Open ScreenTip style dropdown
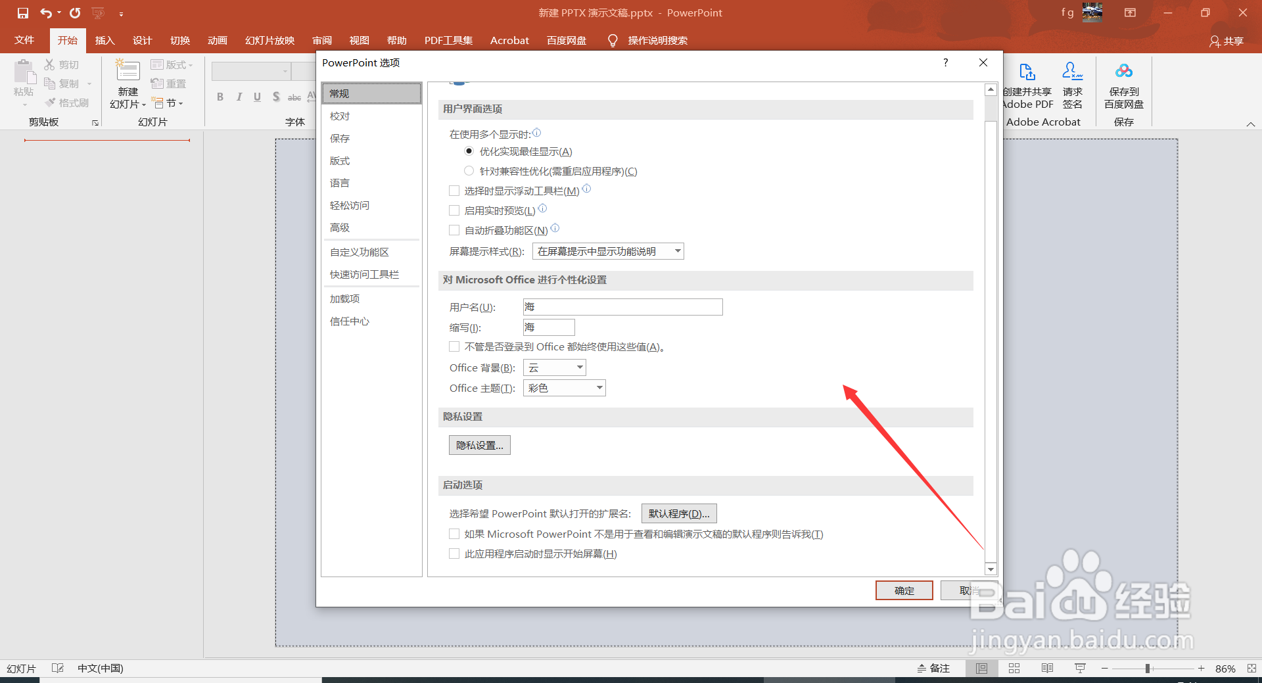Image resolution: width=1262 pixels, height=683 pixels. coord(608,251)
